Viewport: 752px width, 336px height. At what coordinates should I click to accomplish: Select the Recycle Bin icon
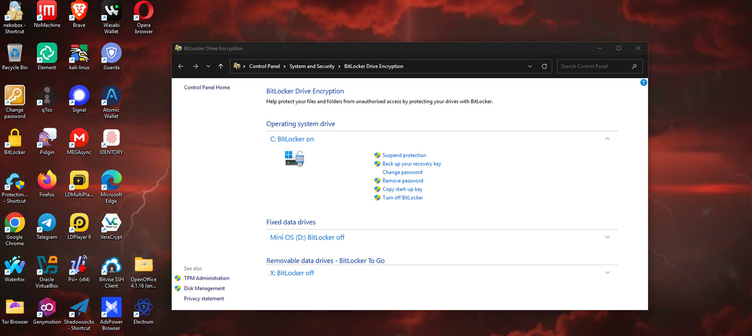15,57
